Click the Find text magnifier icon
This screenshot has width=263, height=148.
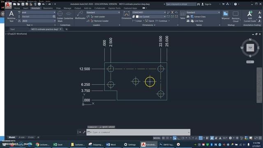pyautogui.click(x=54, y=16)
